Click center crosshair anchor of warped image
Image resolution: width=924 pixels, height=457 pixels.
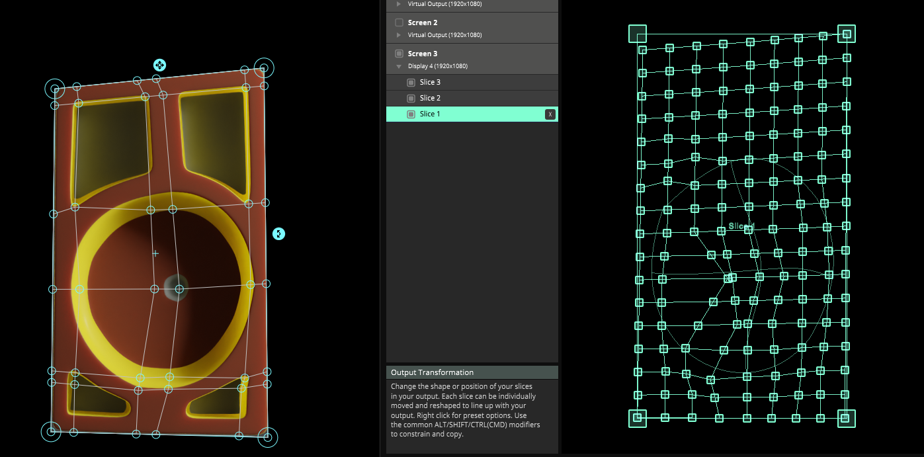155,253
